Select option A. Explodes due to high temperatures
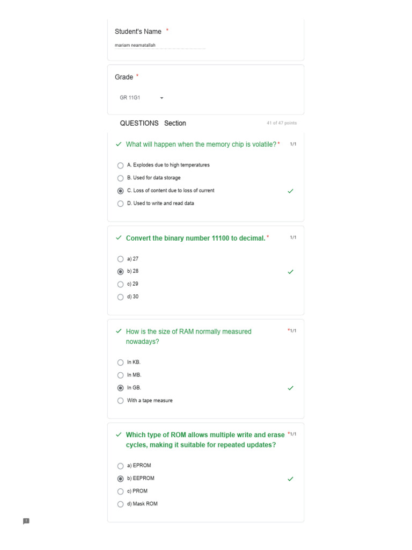This screenshot has width=412, height=550. pos(120,165)
